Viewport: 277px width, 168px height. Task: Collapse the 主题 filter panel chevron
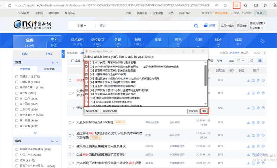tap(57, 62)
